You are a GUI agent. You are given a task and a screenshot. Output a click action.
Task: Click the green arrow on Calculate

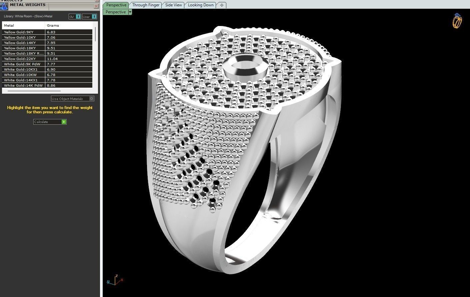64,122
